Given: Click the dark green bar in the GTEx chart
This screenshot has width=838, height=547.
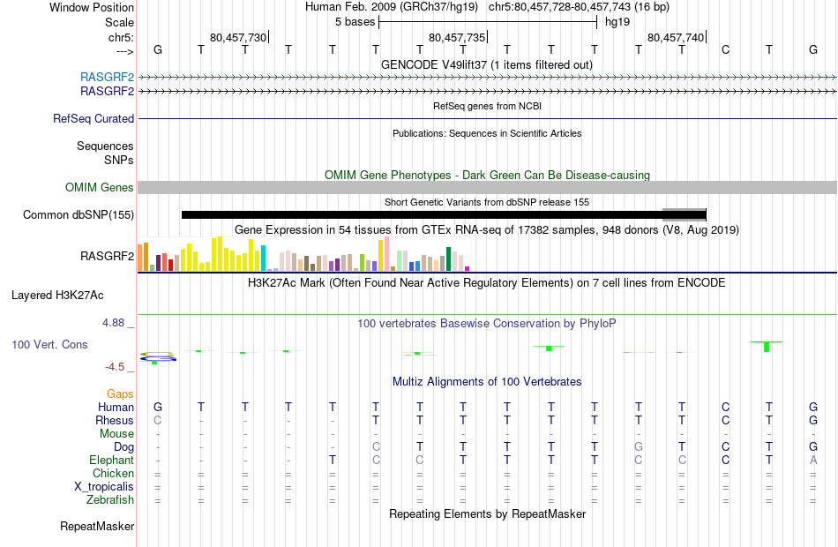Looking at the screenshot, I should 449,259.
